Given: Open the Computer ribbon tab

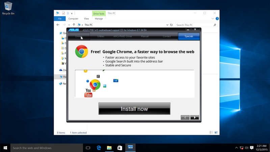Looking at the screenshot, I should (73, 19).
